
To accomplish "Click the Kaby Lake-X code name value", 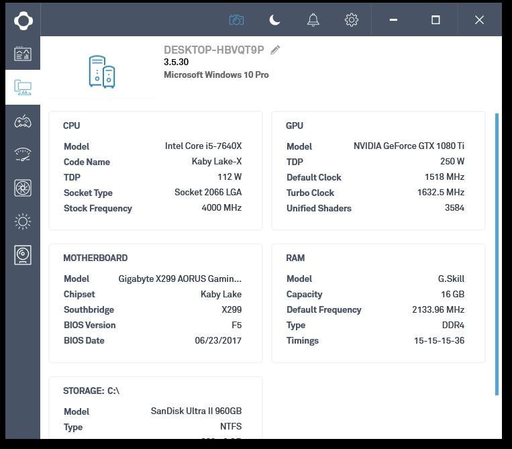I will coord(217,161).
